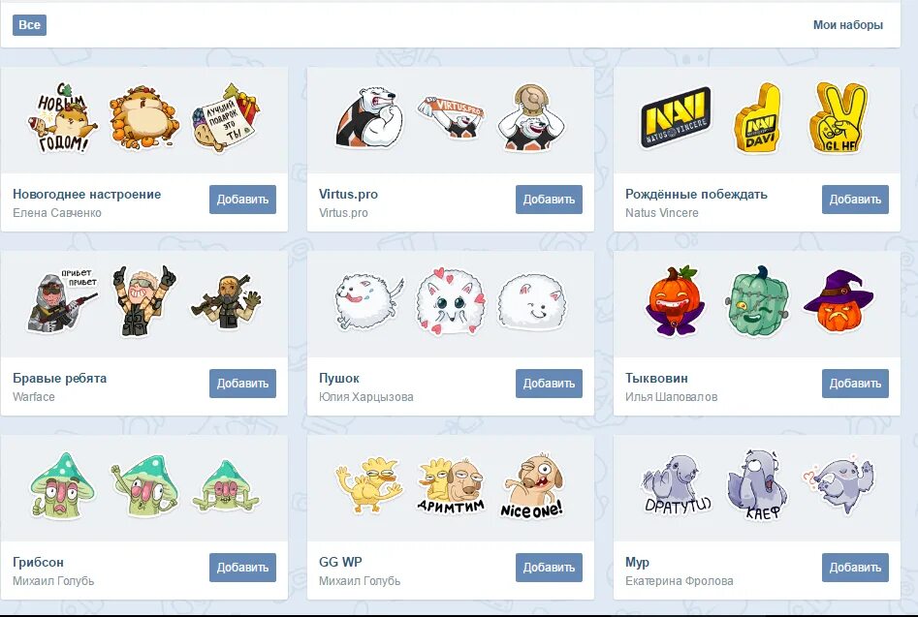Add the Новогоднее настроение sticker pack
The height and width of the screenshot is (617, 918).
pos(242,200)
